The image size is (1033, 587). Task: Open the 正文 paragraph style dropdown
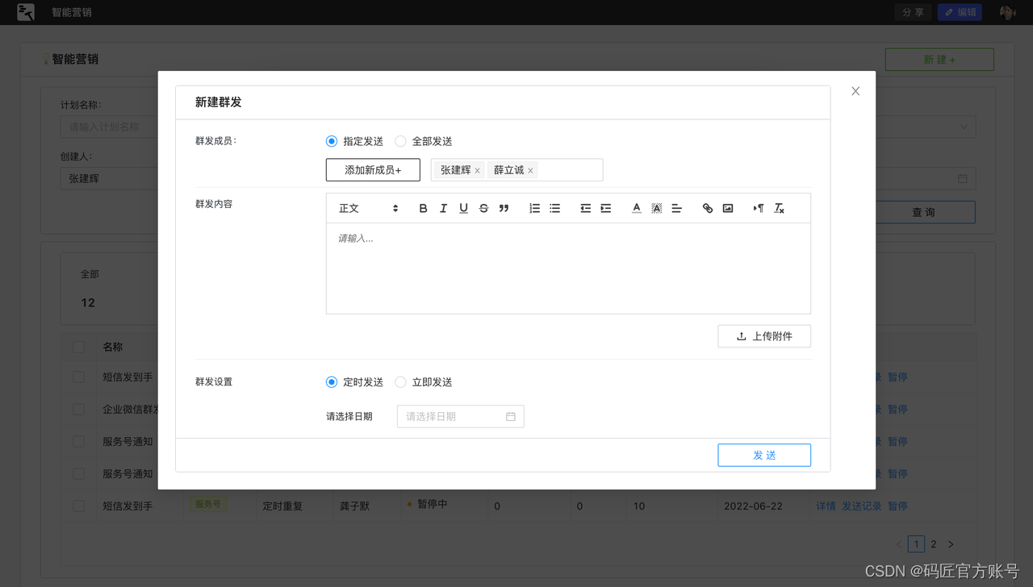coord(367,207)
